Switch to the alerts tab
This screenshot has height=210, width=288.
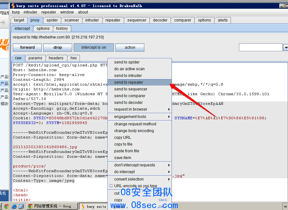coord(223,20)
